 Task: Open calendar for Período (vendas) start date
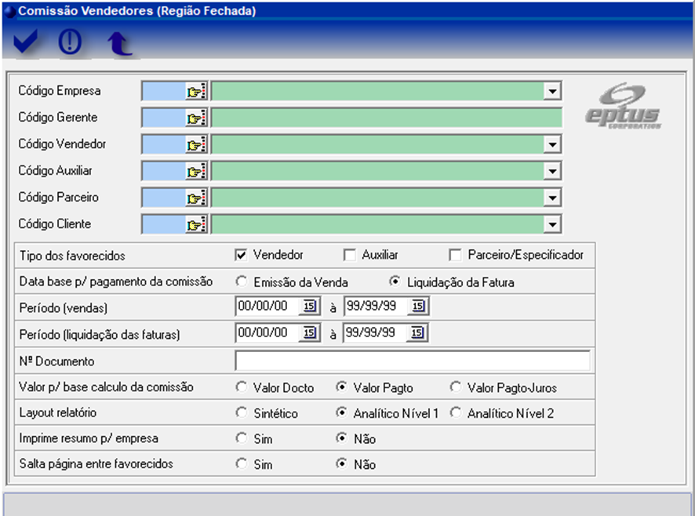pos(310,307)
